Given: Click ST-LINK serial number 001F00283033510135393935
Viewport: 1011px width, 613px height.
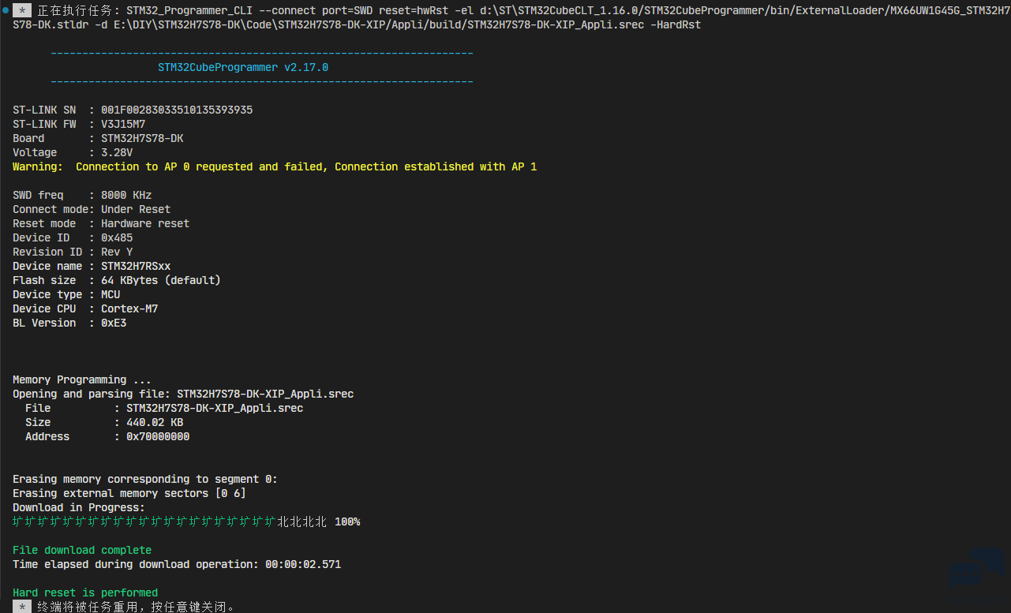Looking at the screenshot, I should click(177, 110).
